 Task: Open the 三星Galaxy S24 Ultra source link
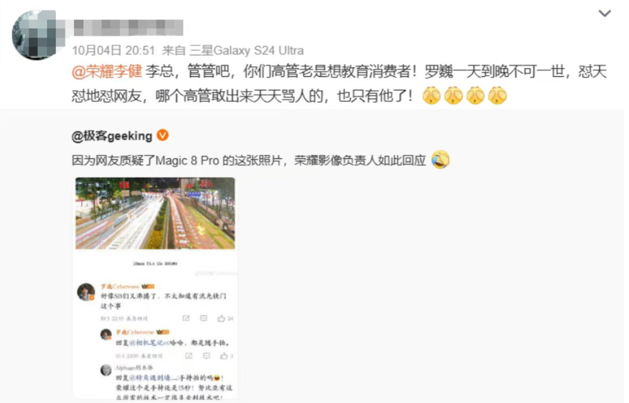tap(247, 50)
